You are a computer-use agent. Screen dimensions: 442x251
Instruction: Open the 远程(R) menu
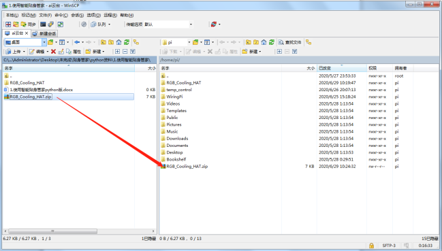(110, 15)
